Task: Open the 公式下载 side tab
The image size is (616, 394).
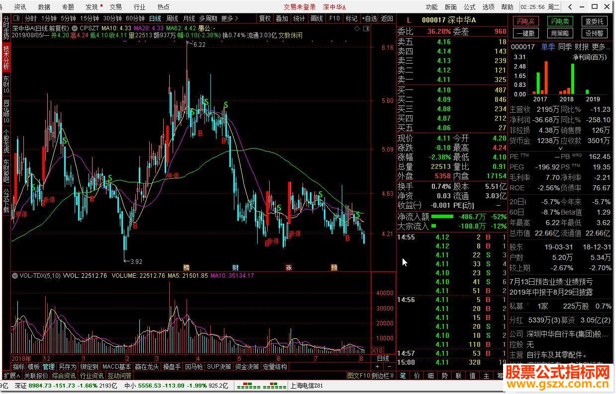Action: (6, 200)
